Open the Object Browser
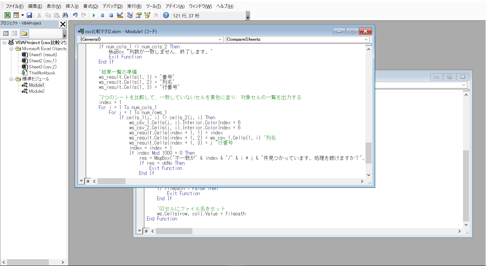Image resolution: width=486 pixels, height=266 pixels. pos(147,15)
